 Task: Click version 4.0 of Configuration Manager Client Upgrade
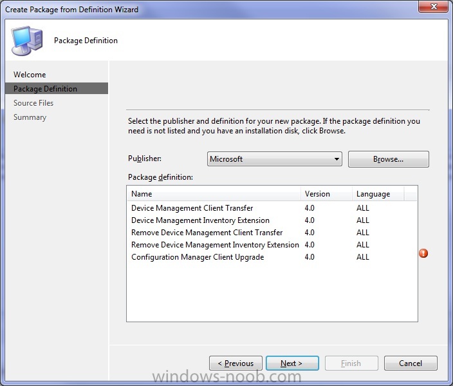310,257
